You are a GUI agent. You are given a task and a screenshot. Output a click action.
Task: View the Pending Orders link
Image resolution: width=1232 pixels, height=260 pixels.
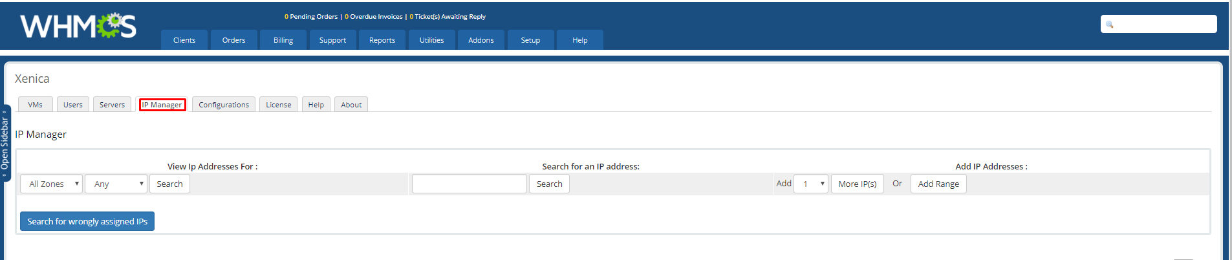[x=311, y=17]
